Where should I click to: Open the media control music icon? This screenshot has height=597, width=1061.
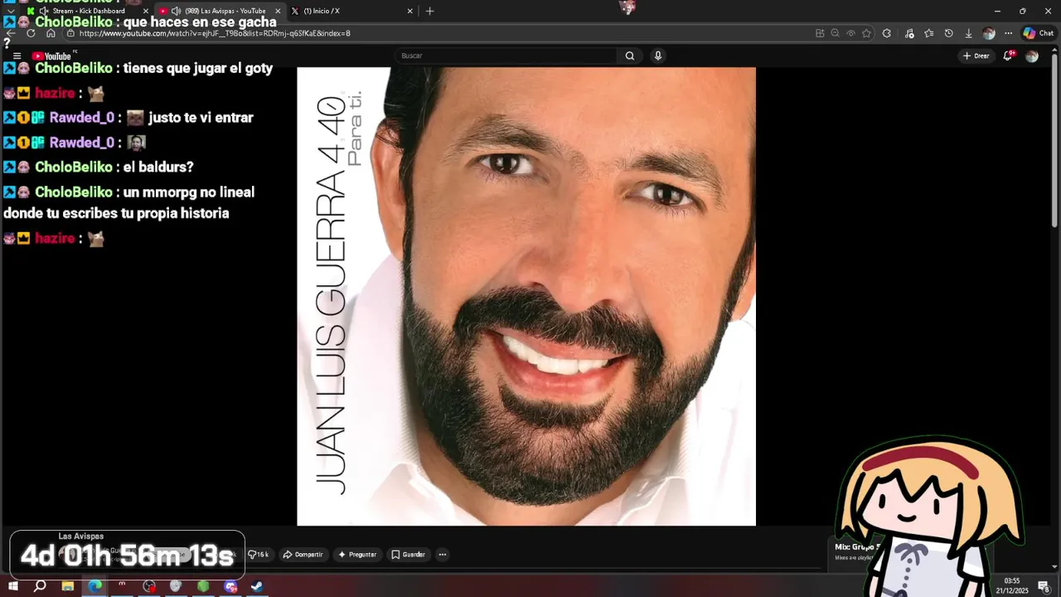coord(909,33)
